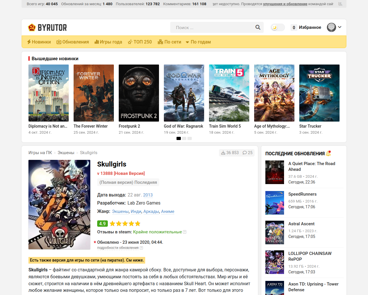Open Обновления menu item
Image resolution: width=368 pixels, height=295 pixels.
[73, 42]
